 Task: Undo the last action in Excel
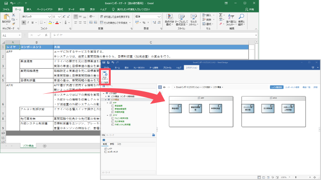click(x=12, y=3)
